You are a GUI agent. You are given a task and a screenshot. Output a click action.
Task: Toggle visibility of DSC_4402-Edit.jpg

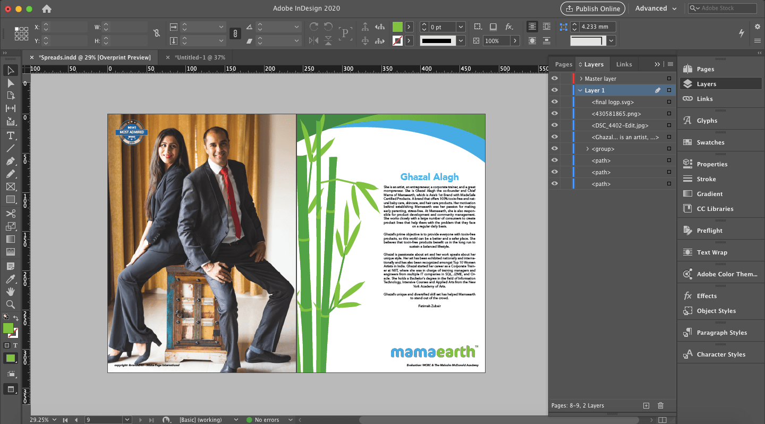tap(554, 125)
